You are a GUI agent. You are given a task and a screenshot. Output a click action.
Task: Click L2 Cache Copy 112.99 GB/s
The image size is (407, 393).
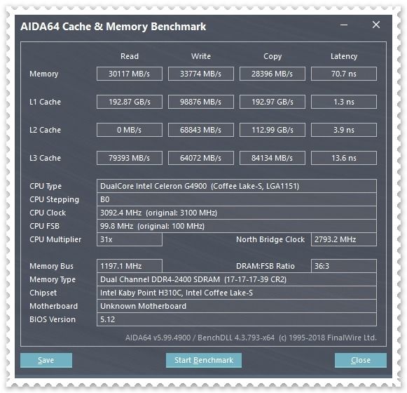[273, 130]
